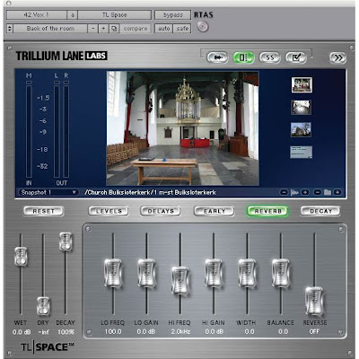The height and width of the screenshot is (359, 359).
Task: Open the Snapshot 1 dropdown
Action: click(x=48, y=192)
